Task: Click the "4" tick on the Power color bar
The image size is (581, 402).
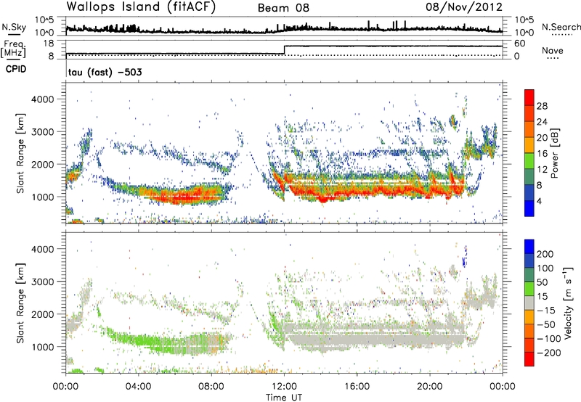Action: point(539,201)
